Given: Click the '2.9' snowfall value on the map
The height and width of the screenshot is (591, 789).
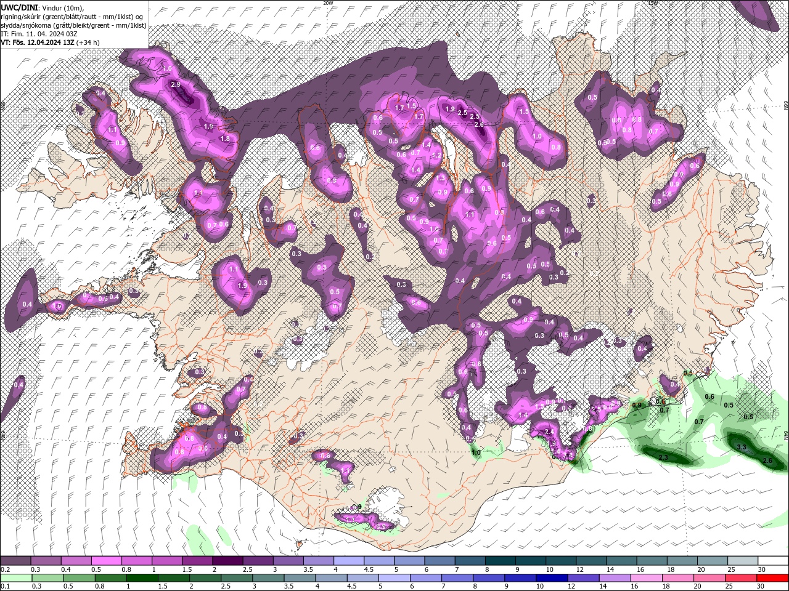Looking at the screenshot, I should coord(175,84).
